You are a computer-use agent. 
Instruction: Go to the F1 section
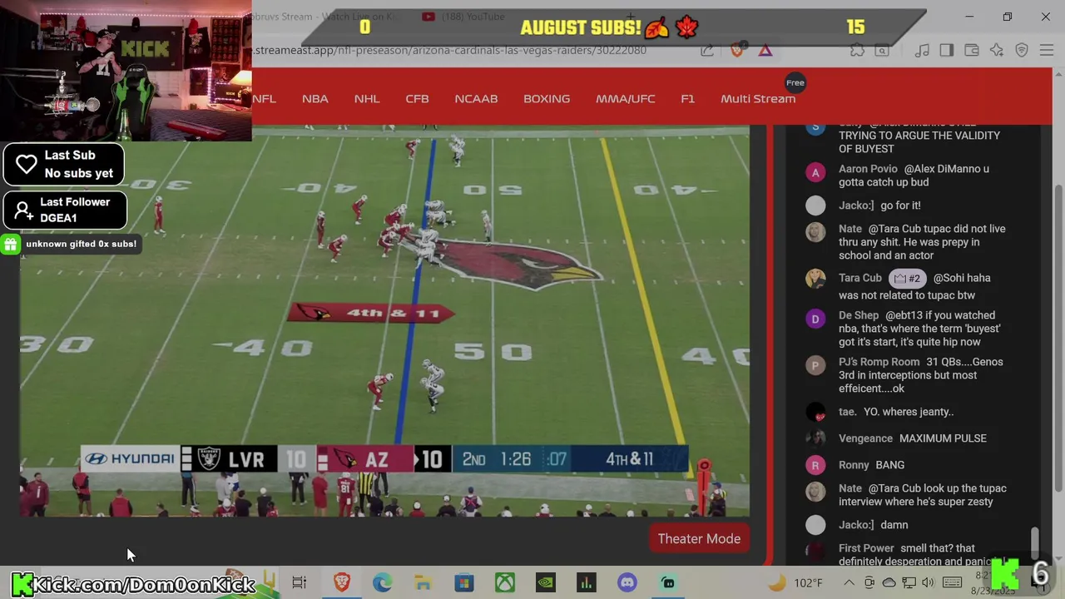687,98
